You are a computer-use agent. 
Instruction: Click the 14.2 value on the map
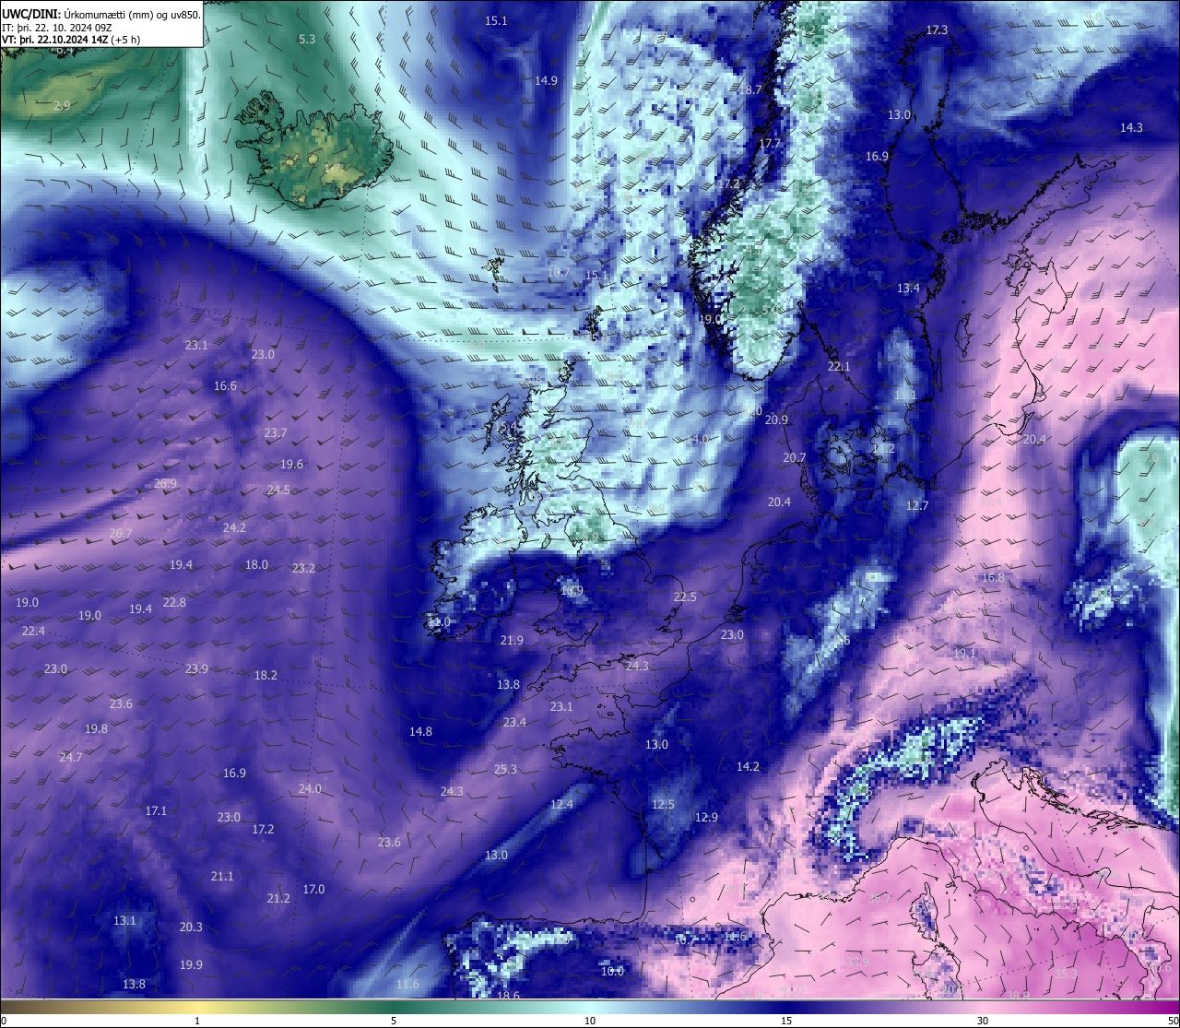point(748,767)
